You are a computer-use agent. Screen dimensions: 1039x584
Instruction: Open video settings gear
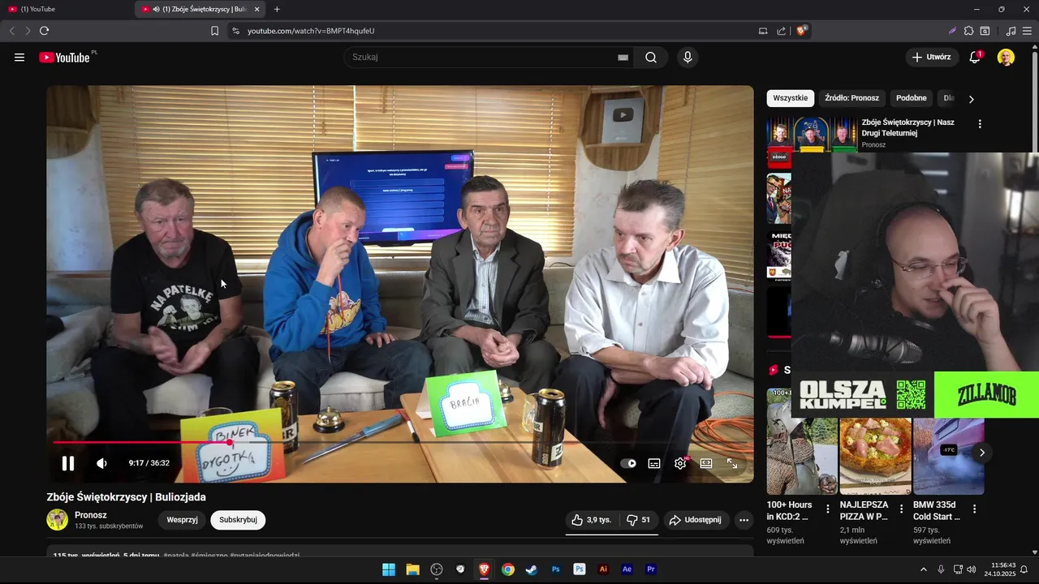click(x=680, y=463)
